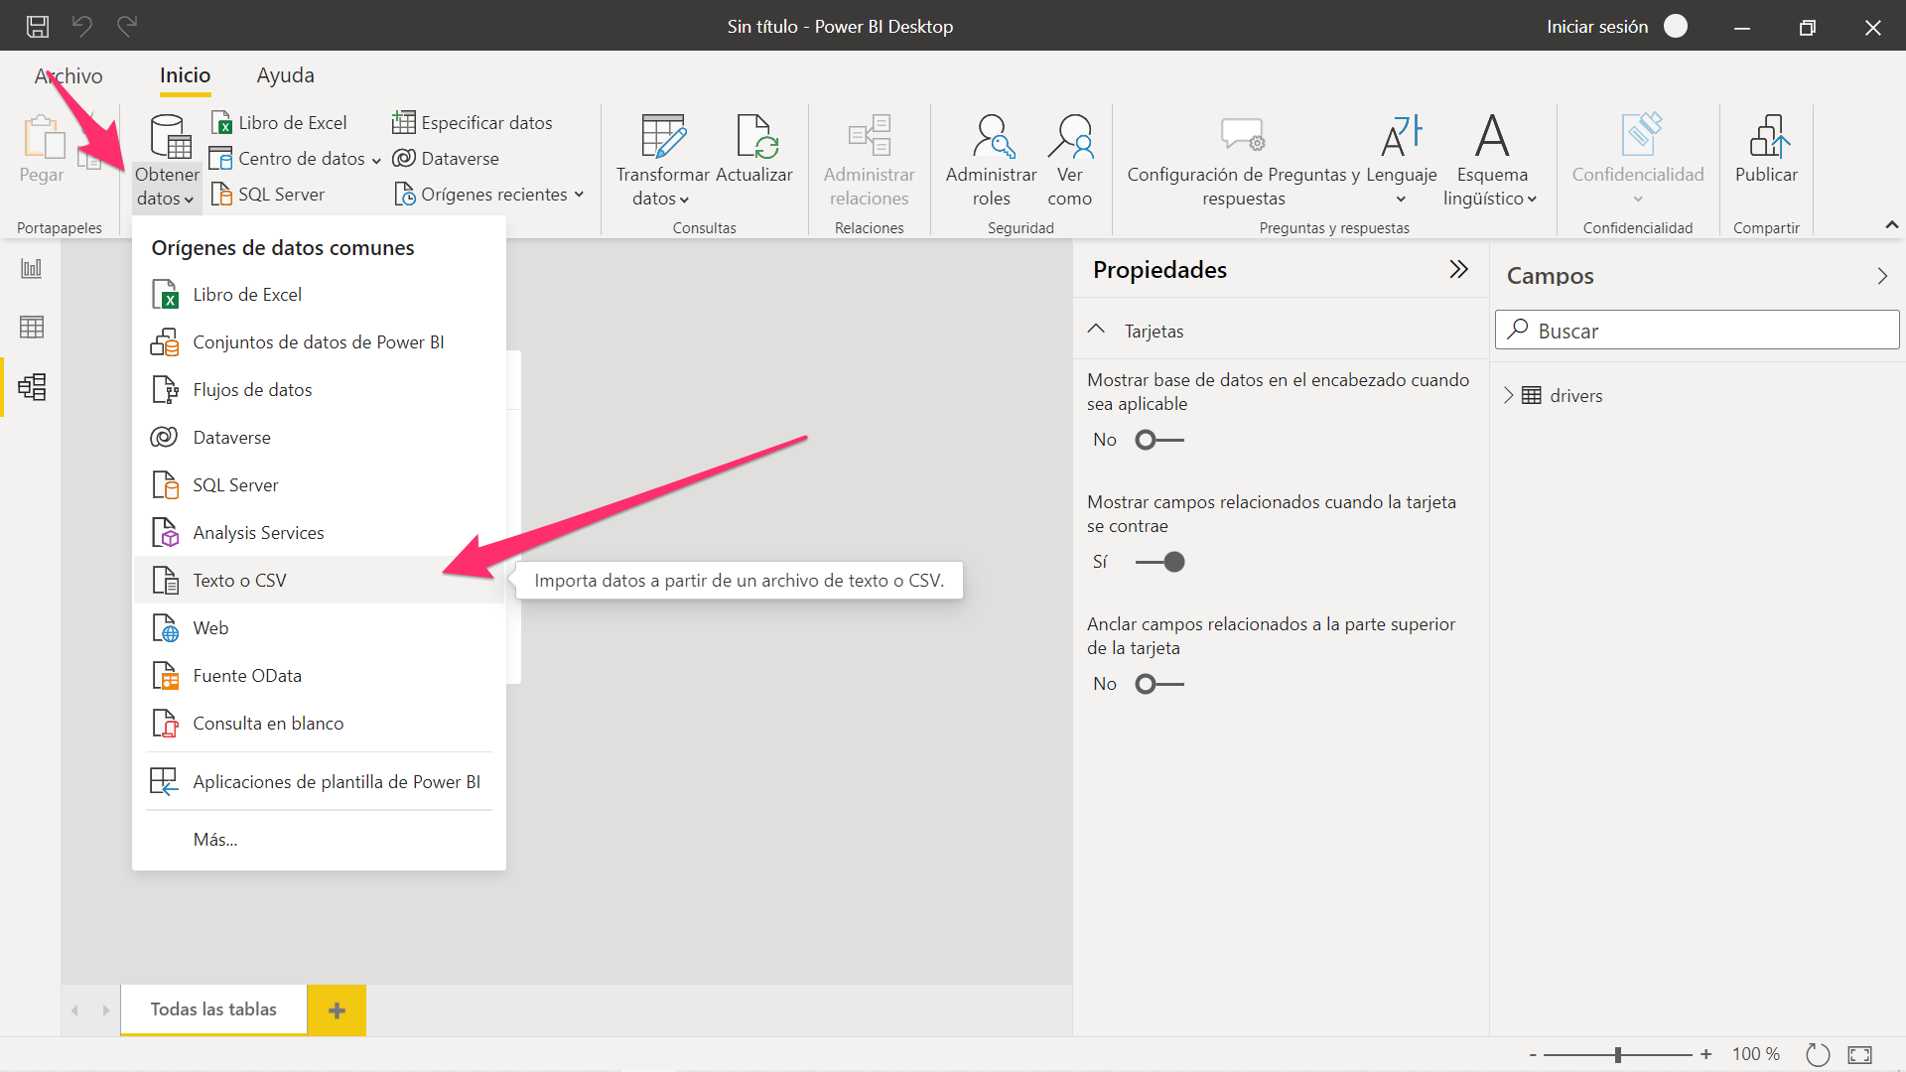Select Flujos de datos from the list
The height and width of the screenshot is (1072, 1906).
click(x=319, y=390)
